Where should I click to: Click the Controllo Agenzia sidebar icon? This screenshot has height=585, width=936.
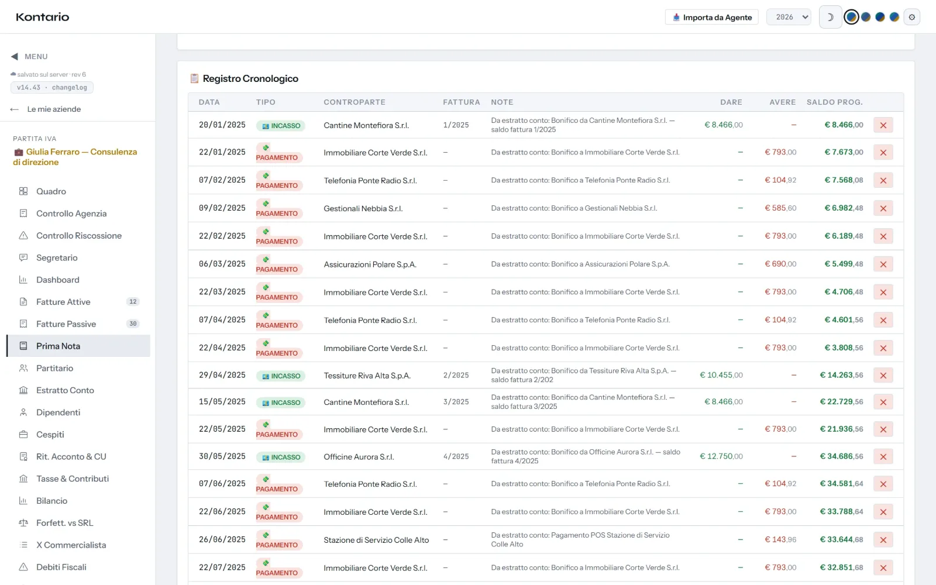click(x=23, y=214)
